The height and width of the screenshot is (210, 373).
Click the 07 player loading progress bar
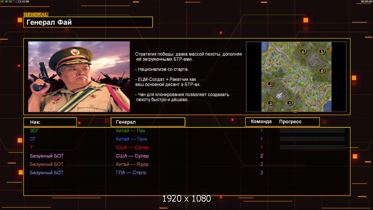312,139
